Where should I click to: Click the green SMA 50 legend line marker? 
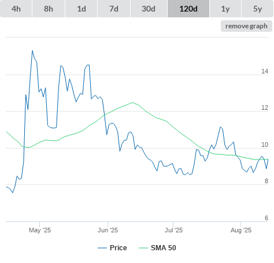coord(143,248)
